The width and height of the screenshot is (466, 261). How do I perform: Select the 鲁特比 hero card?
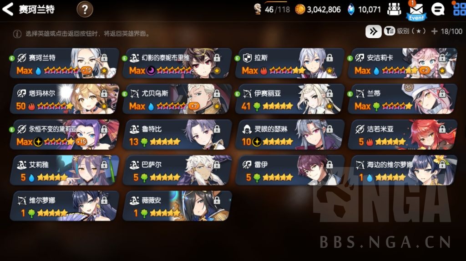click(x=177, y=135)
